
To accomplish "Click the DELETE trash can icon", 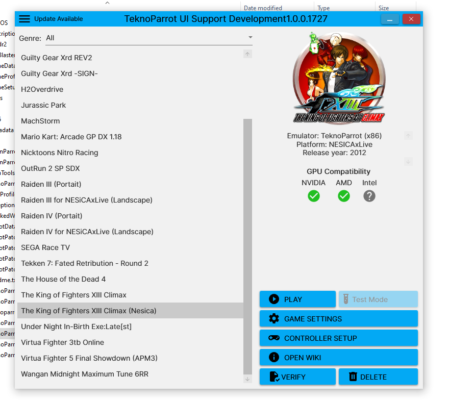I will [353, 377].
